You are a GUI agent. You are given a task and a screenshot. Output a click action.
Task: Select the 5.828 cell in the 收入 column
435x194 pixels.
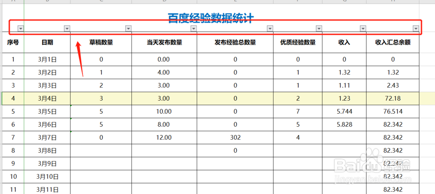[x=344, y=125]
